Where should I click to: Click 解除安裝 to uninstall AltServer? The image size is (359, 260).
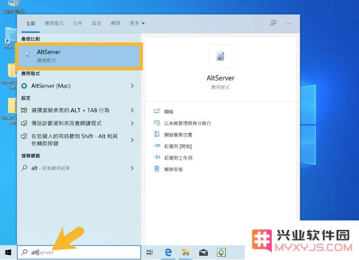[173, 169]
